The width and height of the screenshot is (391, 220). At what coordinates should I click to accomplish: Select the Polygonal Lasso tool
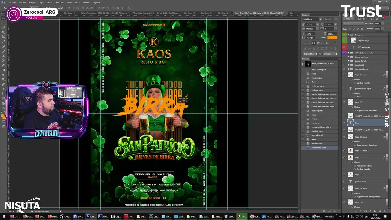pos(3,28)
